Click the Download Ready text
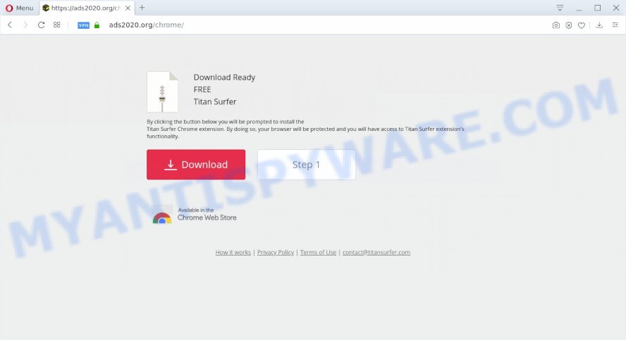626x340 pixels. (224, 77)
